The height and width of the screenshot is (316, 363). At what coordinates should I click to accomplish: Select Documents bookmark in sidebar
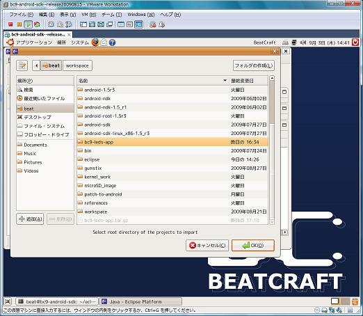click(45, 145)
